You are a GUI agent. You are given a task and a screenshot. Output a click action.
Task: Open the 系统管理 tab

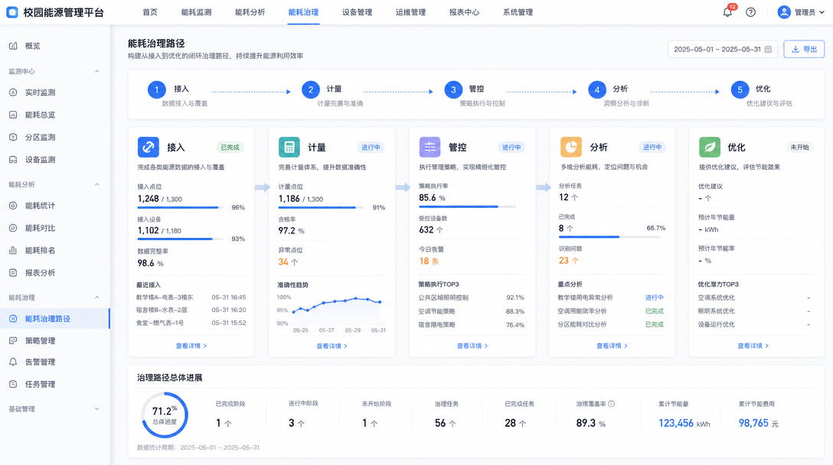click(x=518, y=12)
